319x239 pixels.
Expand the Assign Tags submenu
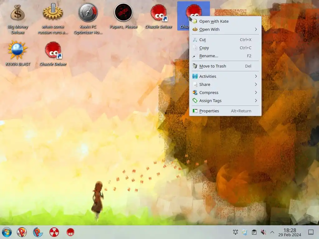225,101
